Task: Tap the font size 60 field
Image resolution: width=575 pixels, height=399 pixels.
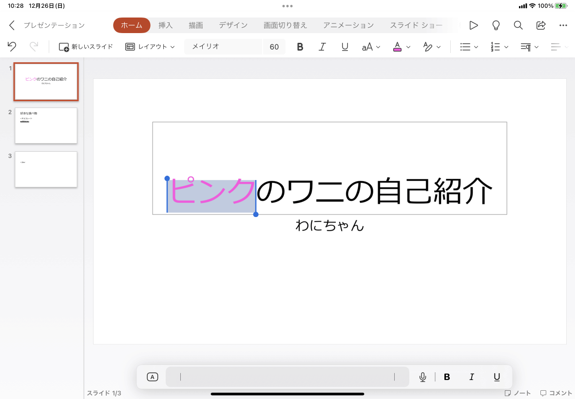Action: [274, 47]
